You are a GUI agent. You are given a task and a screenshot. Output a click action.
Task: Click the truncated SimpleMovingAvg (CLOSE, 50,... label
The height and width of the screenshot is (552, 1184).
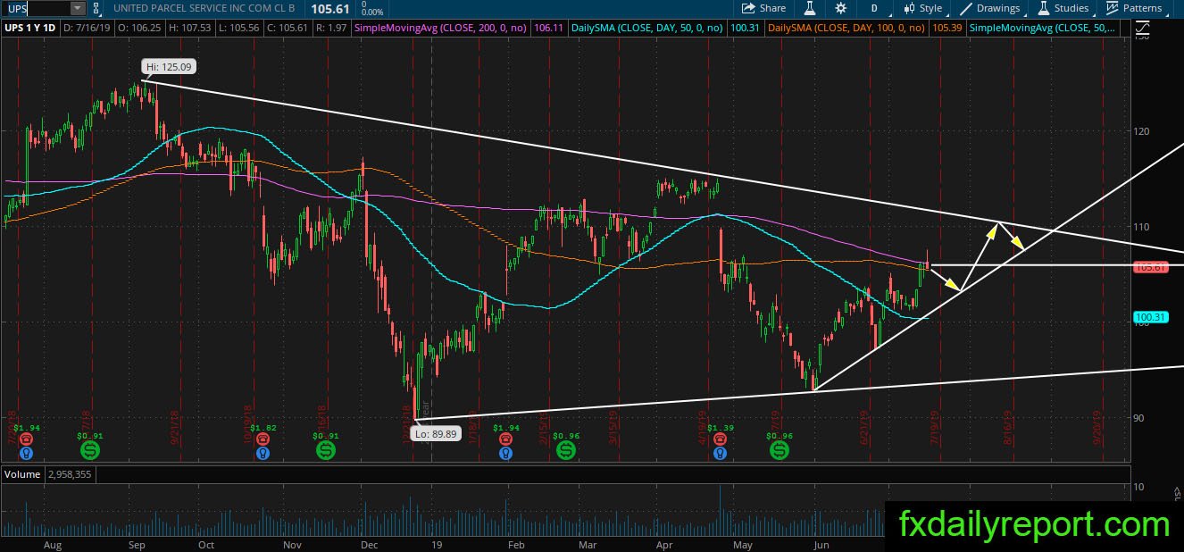pos(1042,29)
